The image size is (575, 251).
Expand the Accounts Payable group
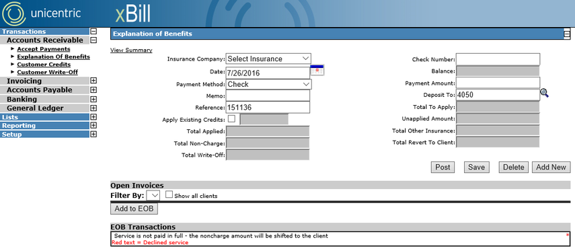coord(93,90)
